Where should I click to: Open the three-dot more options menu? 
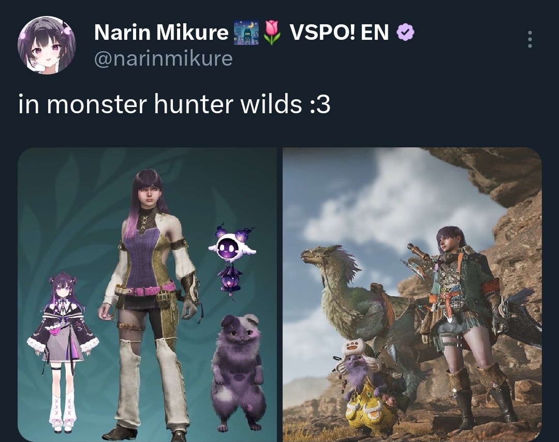pos(530,39)
